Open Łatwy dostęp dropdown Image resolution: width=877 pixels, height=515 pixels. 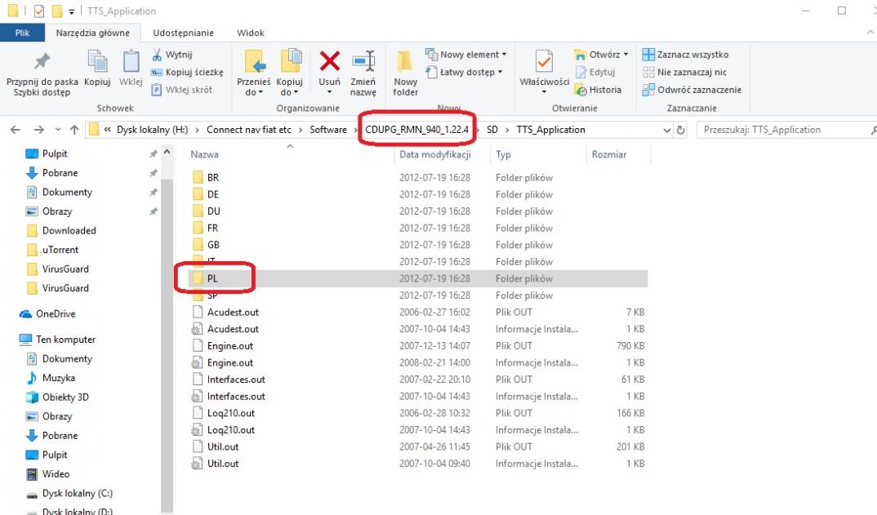(x=465, y=72)
